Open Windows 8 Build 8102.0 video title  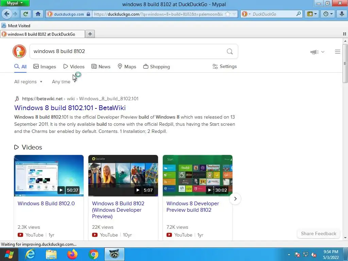[46, 204]
